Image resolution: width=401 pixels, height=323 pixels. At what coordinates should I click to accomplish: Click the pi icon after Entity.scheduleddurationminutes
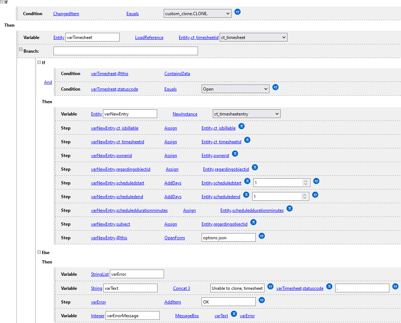tap(289, 209)
